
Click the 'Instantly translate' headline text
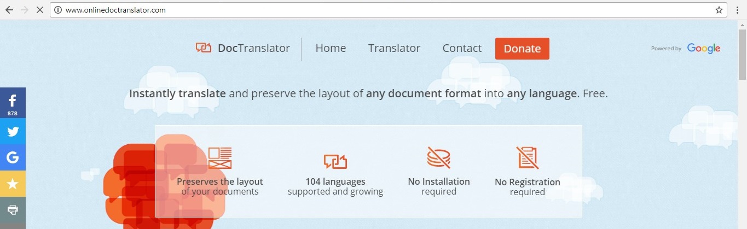pyautogui.click(x=177, y=93)
